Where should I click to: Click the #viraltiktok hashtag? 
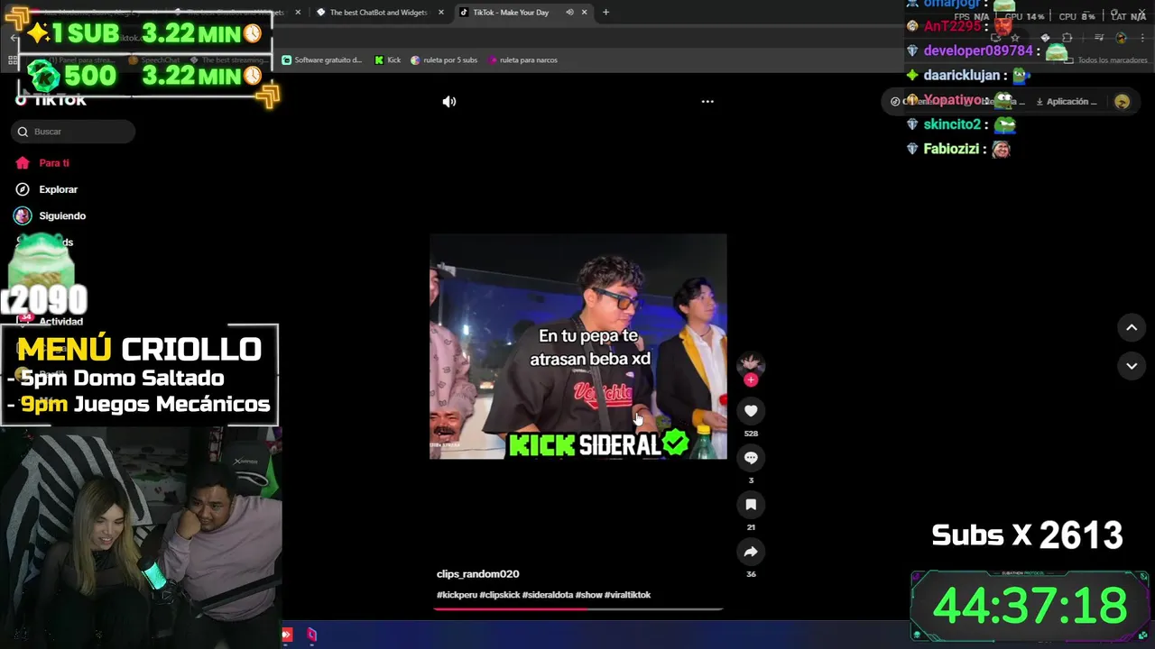tap(627, 595)
